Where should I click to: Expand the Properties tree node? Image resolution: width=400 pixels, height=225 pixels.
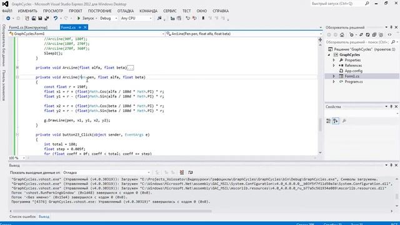pos(334,60)
